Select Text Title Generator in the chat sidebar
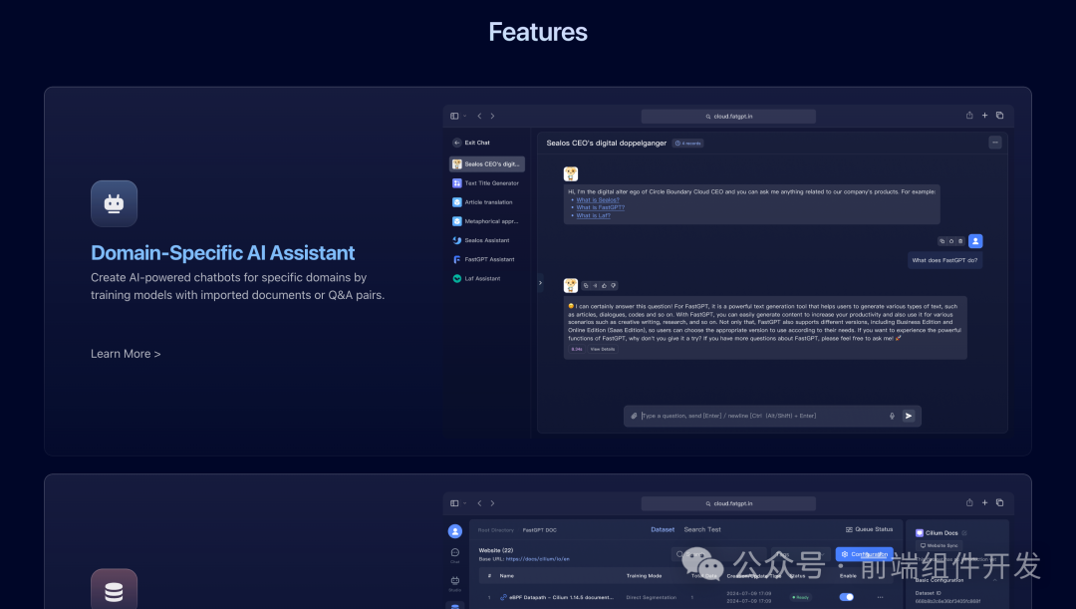1076x609 pixels. (x=487, y=183)
